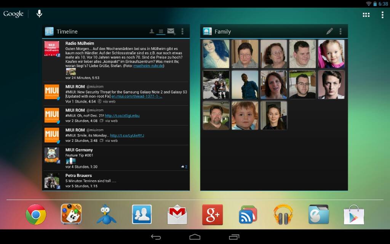The image size is (390, 244).
Task: Tap the Back navigation button
Action: [156, 237]
